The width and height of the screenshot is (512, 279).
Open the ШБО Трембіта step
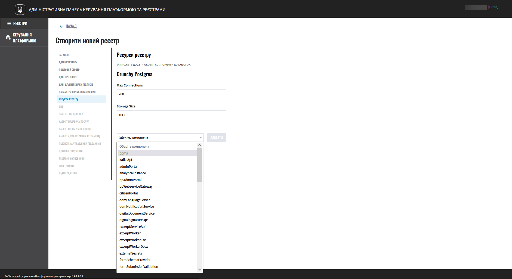pos(66,166)
